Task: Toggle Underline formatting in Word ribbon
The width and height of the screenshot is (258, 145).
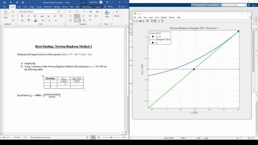Action: [x=35, y=16]
